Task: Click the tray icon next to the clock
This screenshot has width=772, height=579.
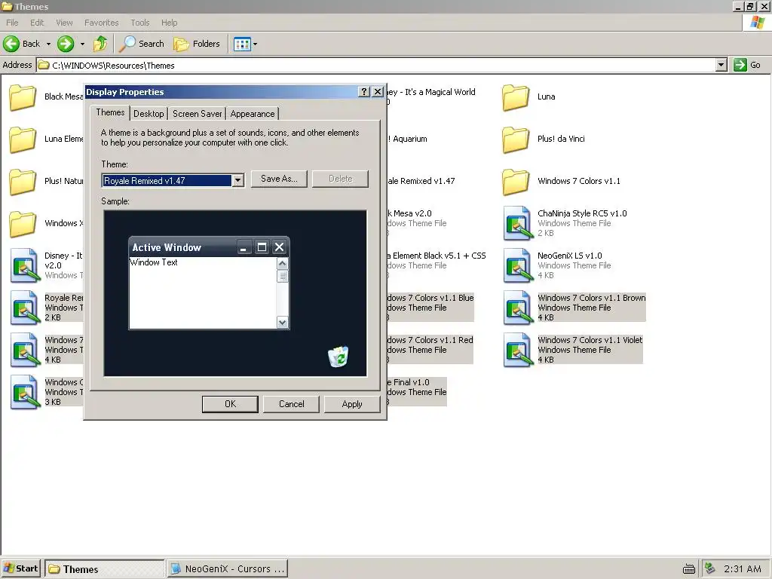Action: [x=710, y=568]
